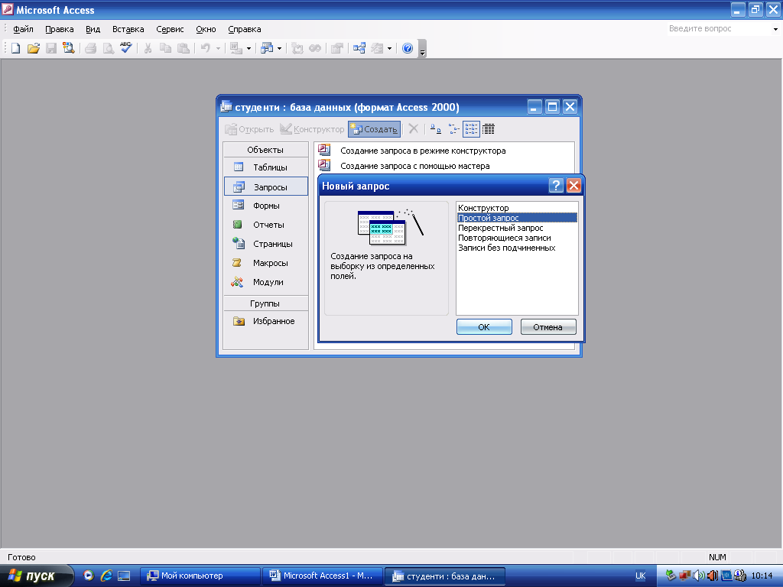783x587 pixels.
Task: Switch to Details view in database window
Action: tap(489, 129)
